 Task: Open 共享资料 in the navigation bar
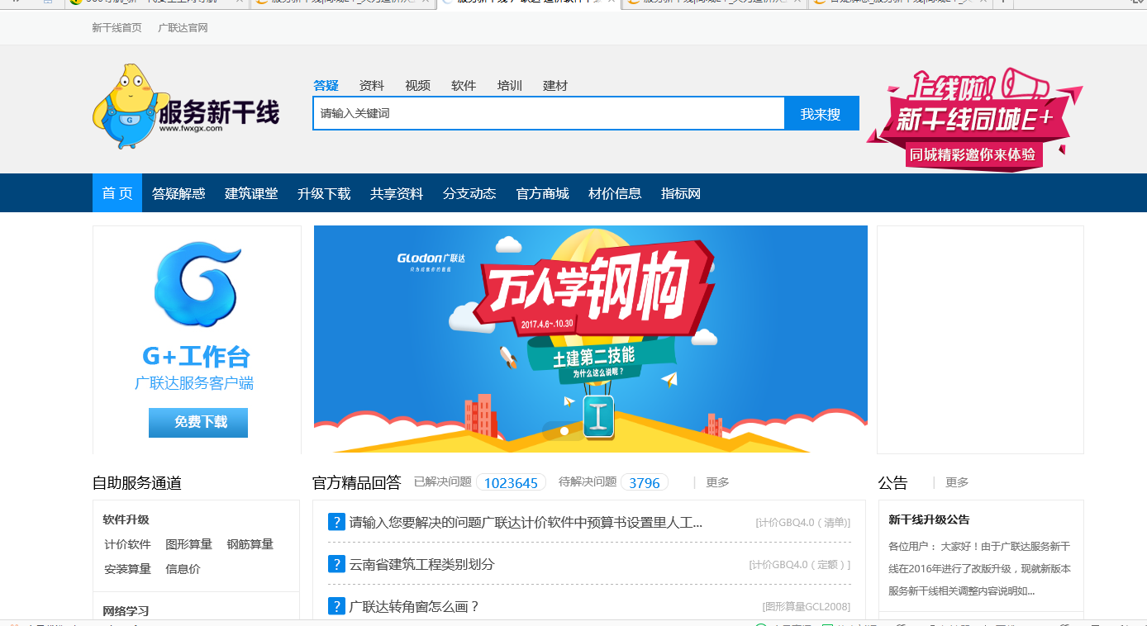click(x=397, y=193)
